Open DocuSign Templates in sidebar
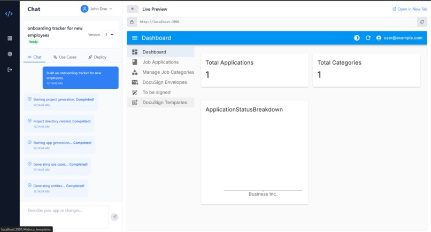The width and height of the screenshot is (431, 232). pyautogui.click(x=160, y=103)
